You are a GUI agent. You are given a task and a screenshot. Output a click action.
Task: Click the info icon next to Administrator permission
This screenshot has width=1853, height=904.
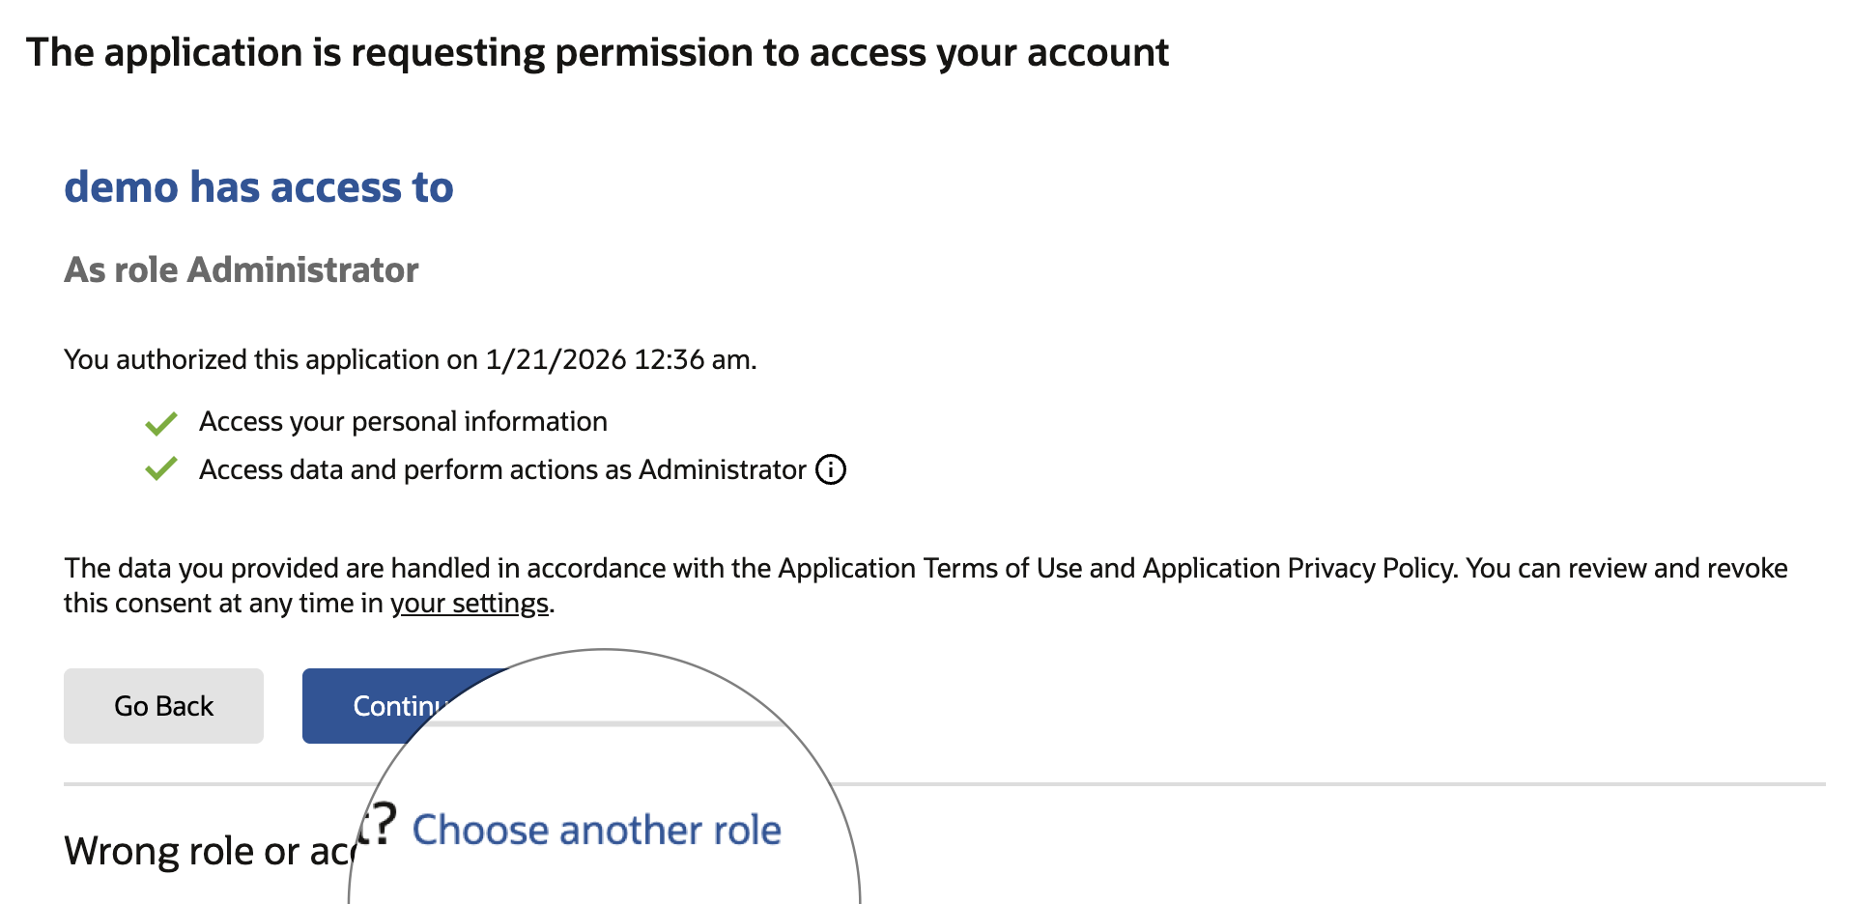coord(831,469)
